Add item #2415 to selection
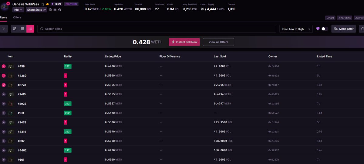Screen dimensions: 364x164 (x=4, y=94)
